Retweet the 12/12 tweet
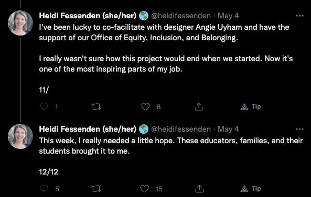 (96, 189)
